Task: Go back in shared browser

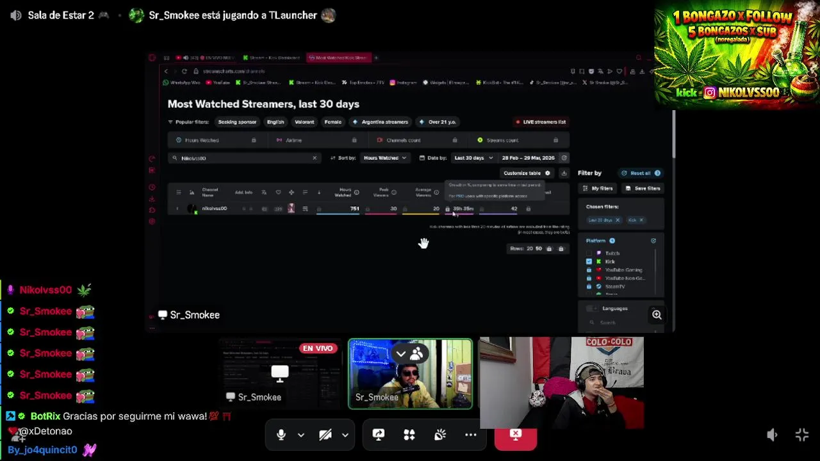Action: coord(166,71)
